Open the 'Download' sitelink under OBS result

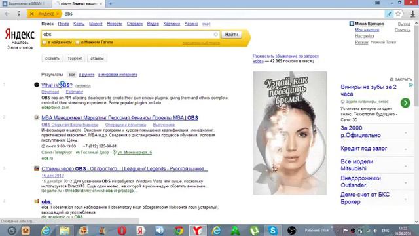coord(50,92)
